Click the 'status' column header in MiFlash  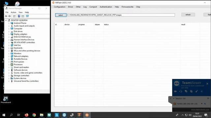tap(106, 25)
